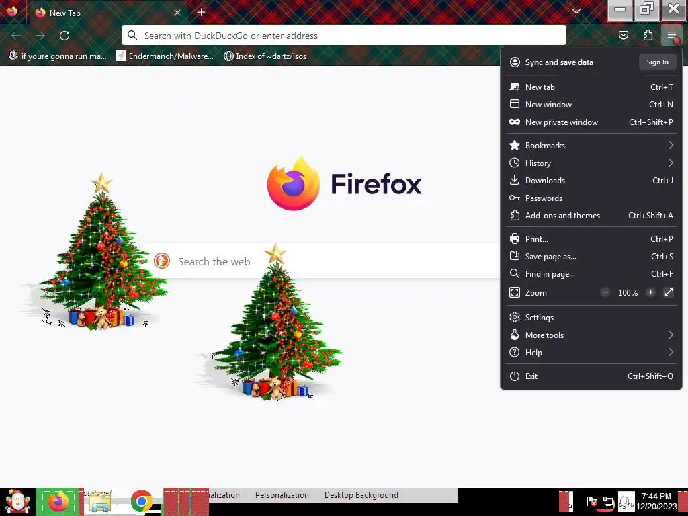Select Save page as menu item
This screenshot has height=516, width=688.
(x=591, y=256)
